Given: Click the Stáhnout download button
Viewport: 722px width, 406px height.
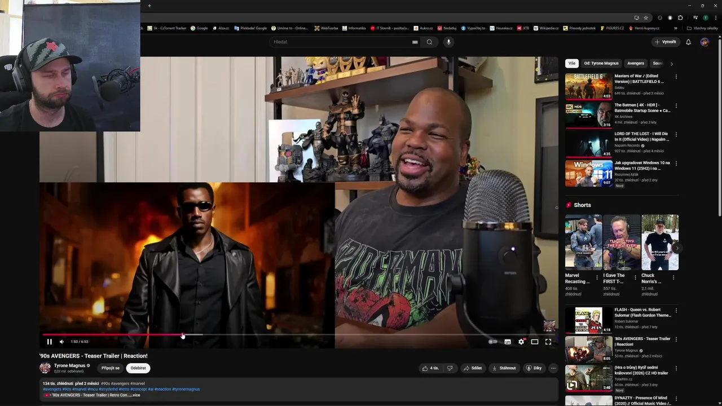Looking at the screenshot, I should pyautogui.click(x=504, y=368).
